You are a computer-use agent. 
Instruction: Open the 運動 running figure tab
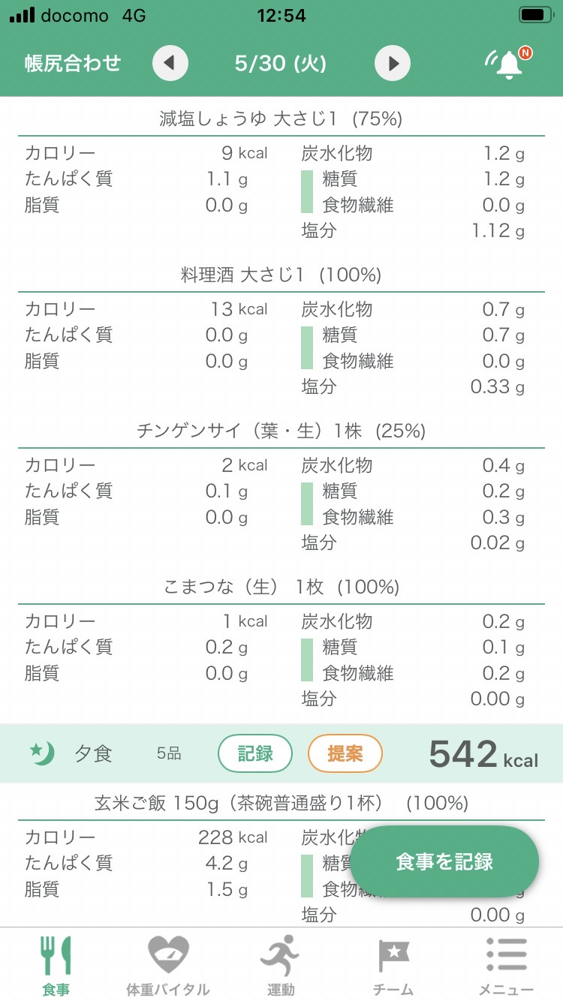pyautogui.click(x=281, y=965)
